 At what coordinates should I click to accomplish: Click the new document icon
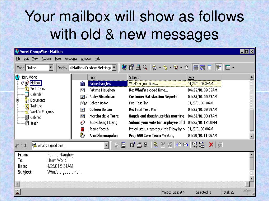tap(187, 68)
